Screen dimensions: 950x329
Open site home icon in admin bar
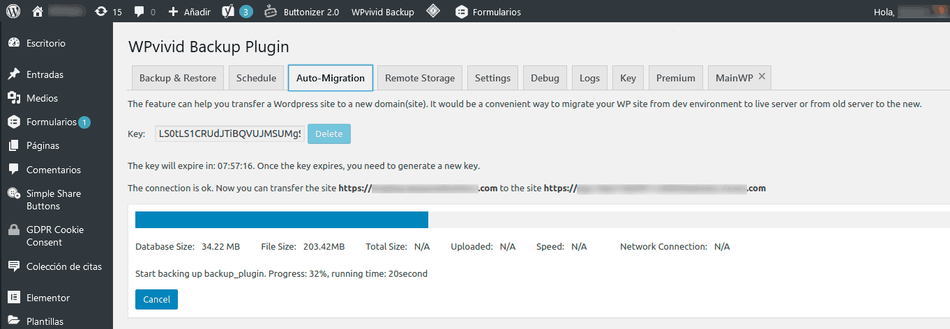pyautogui.click(x=38, y=11)
